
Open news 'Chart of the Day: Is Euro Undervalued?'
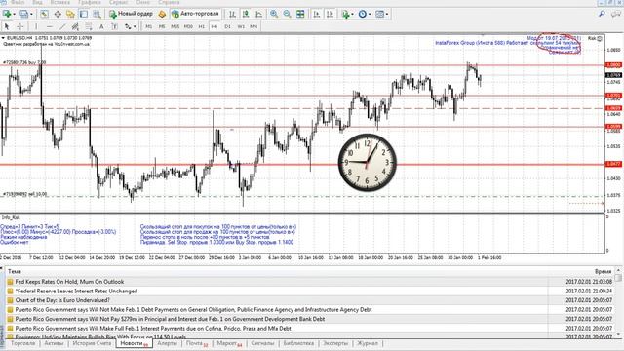(x=62, y=300)
